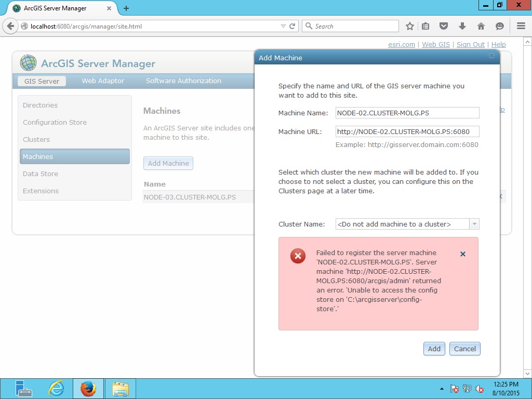
Task: Select the GIS Server tab
Action: (x=42, y=81)
